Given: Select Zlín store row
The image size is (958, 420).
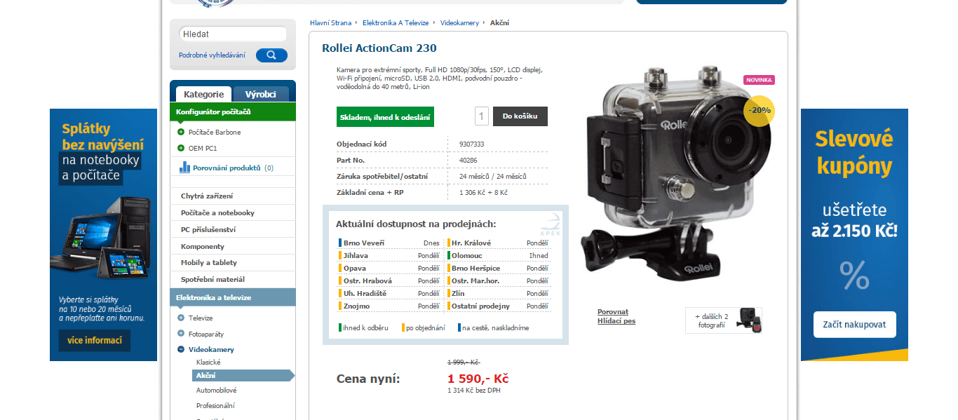Looking at the screenshot, I should coord(499,294).
